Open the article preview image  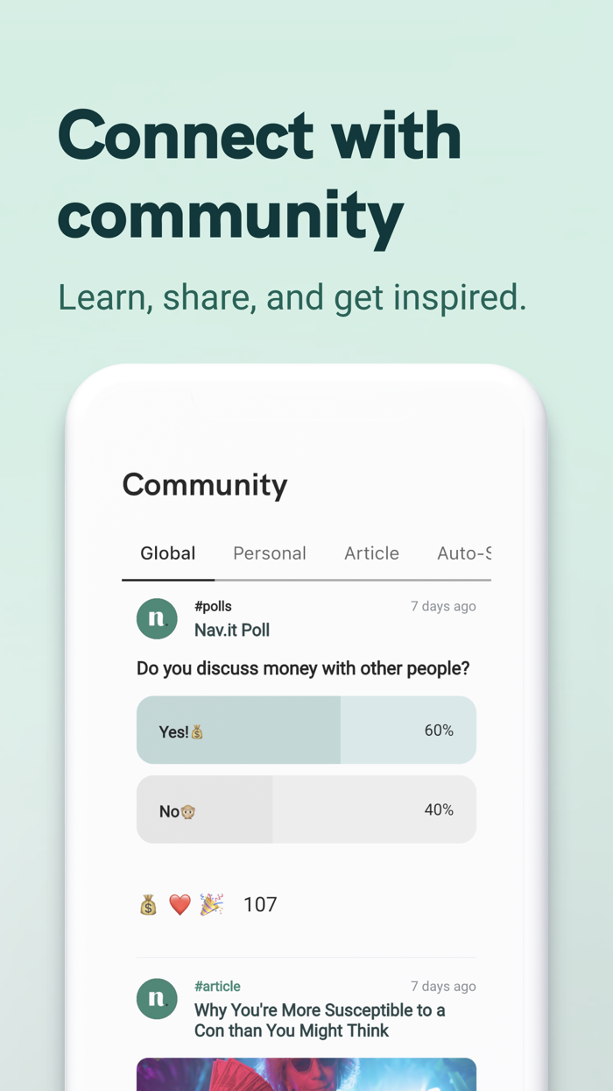[x=306, y=1074]
